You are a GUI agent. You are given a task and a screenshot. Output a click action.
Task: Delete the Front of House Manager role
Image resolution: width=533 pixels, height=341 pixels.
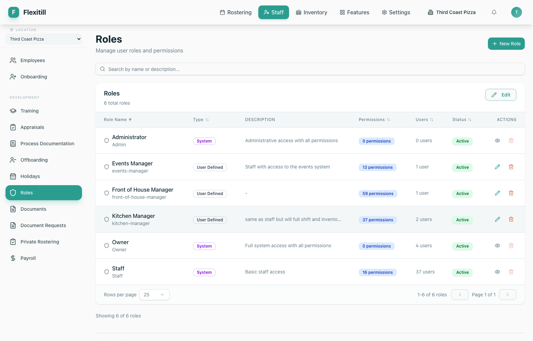pyautogui.click(x=511, y=193)
